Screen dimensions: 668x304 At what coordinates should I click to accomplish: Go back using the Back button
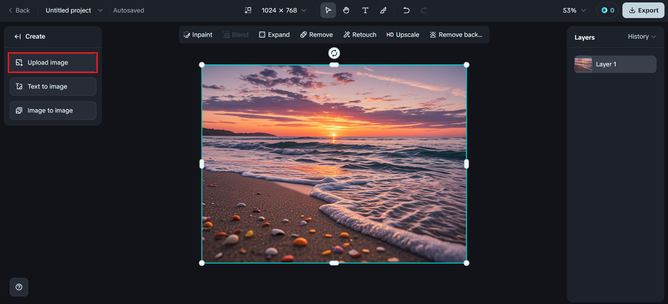coord(19,10)
